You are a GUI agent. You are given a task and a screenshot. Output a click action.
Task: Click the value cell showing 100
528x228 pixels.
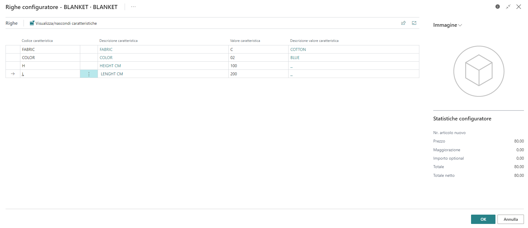[x=257, y=66]
